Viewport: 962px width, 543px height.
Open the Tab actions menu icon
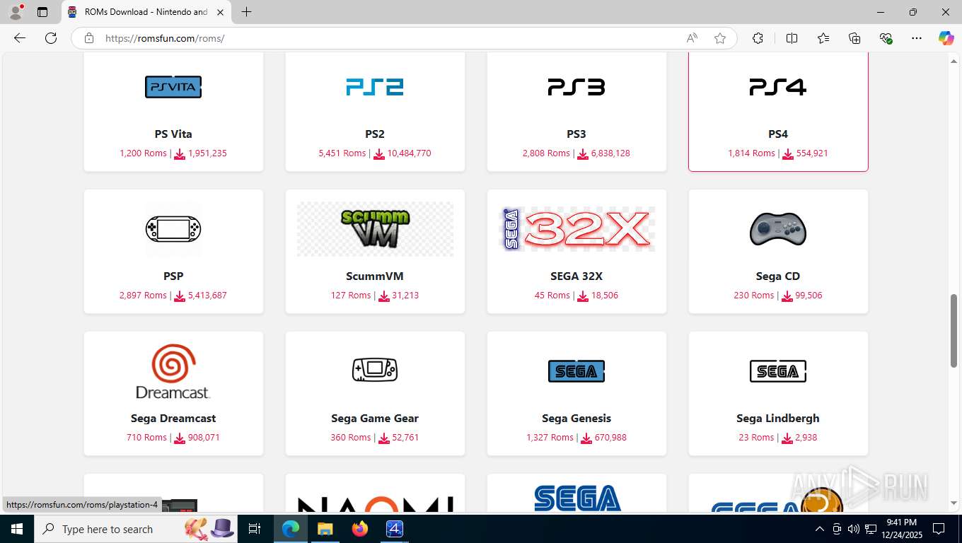pos(42,12)
